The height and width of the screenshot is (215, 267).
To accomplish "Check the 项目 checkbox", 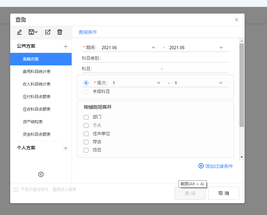I will [x=86, y=150].
